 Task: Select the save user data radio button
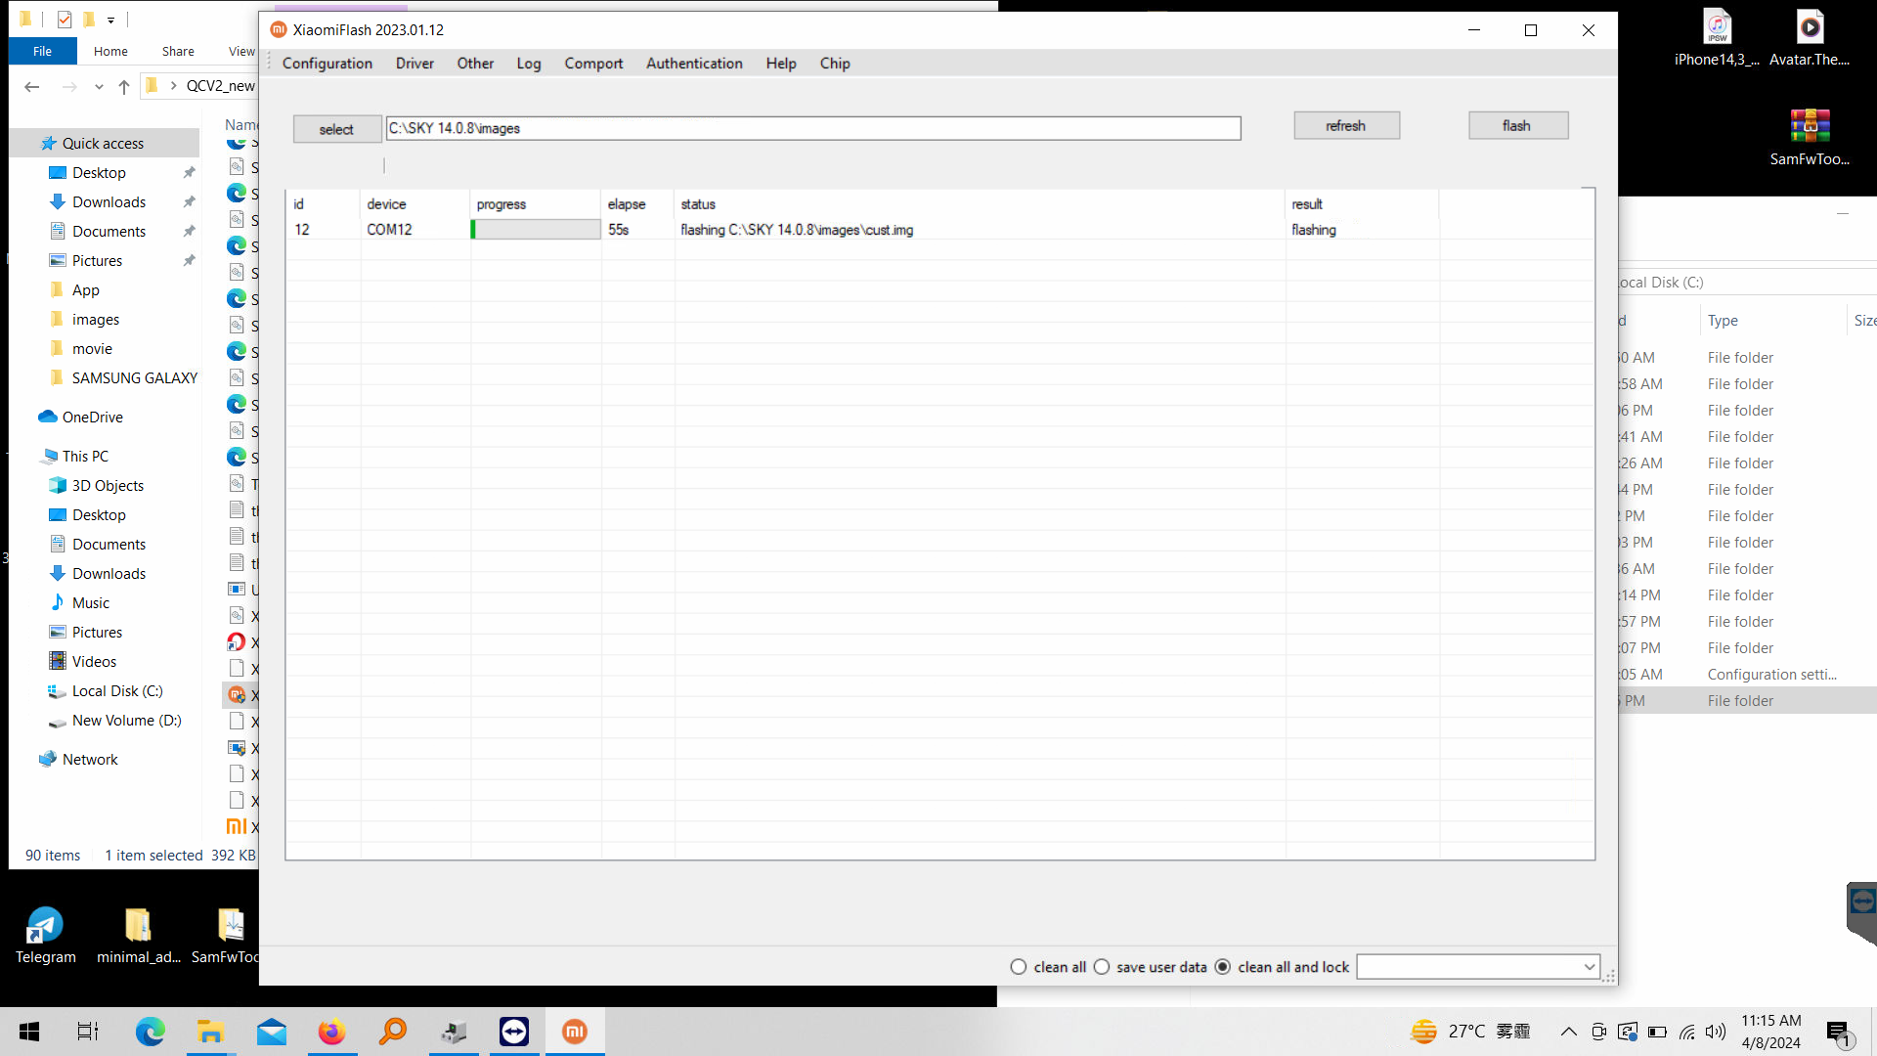(1102, 967)
